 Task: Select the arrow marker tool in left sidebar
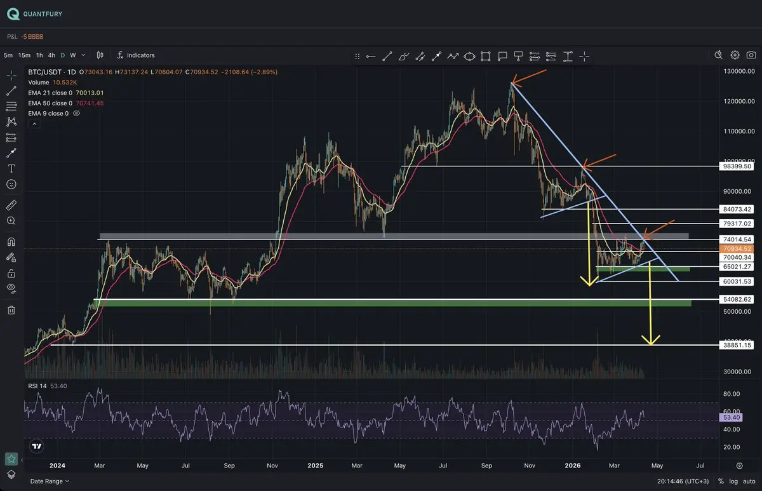pyautogui.click(x=11, y=153)
